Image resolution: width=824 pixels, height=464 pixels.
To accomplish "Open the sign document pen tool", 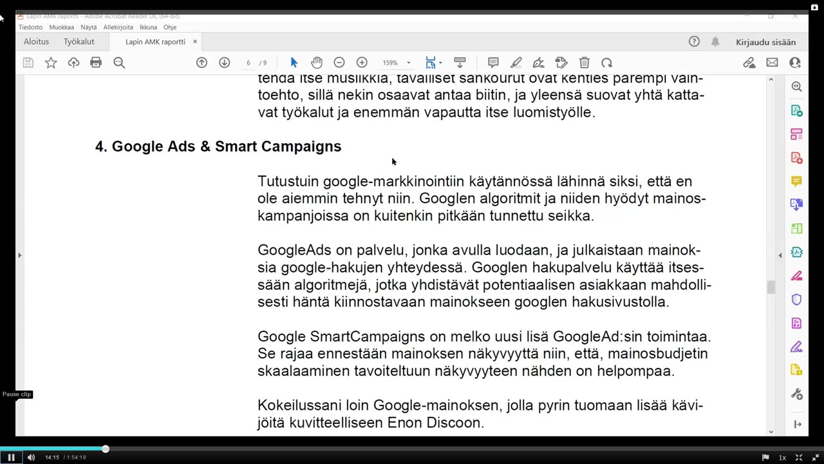I will coord(539,63).
